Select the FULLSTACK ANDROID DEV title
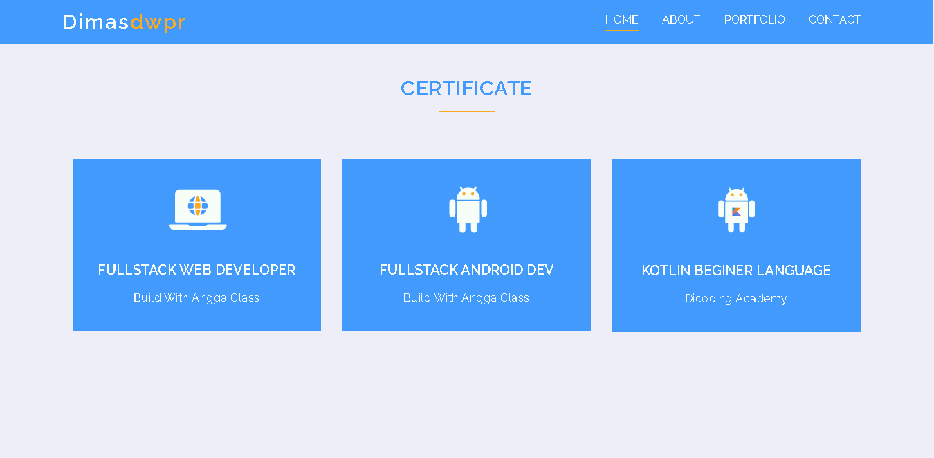The image size is (934, 458). click(x=466, y=270)
